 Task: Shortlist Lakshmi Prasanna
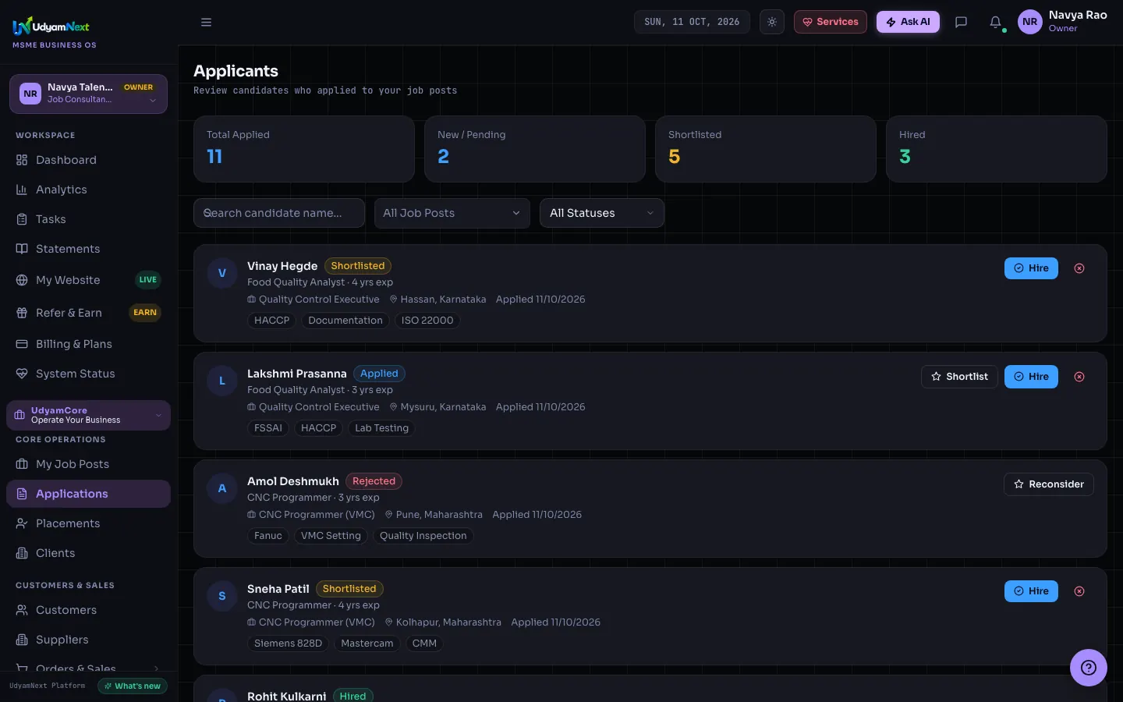(959, 377)
